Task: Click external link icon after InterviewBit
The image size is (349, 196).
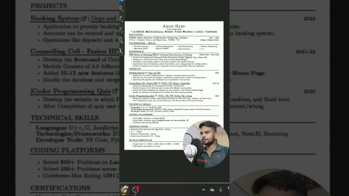Action: tap(187, 120)
